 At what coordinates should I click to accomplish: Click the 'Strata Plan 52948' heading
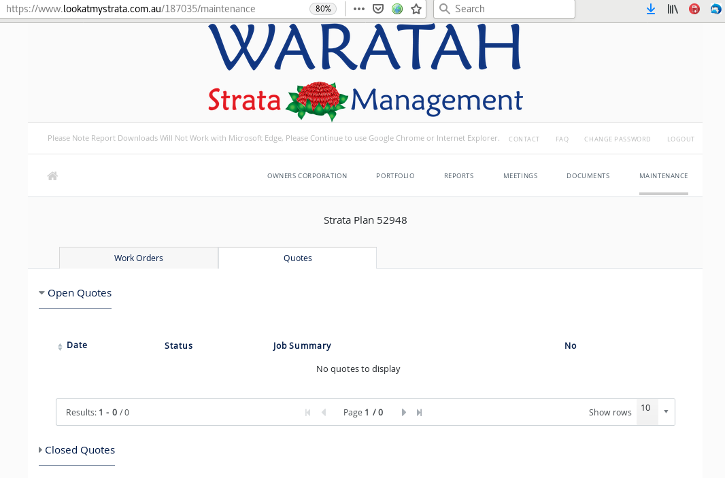pyautogui.click(x=365, y=220)
